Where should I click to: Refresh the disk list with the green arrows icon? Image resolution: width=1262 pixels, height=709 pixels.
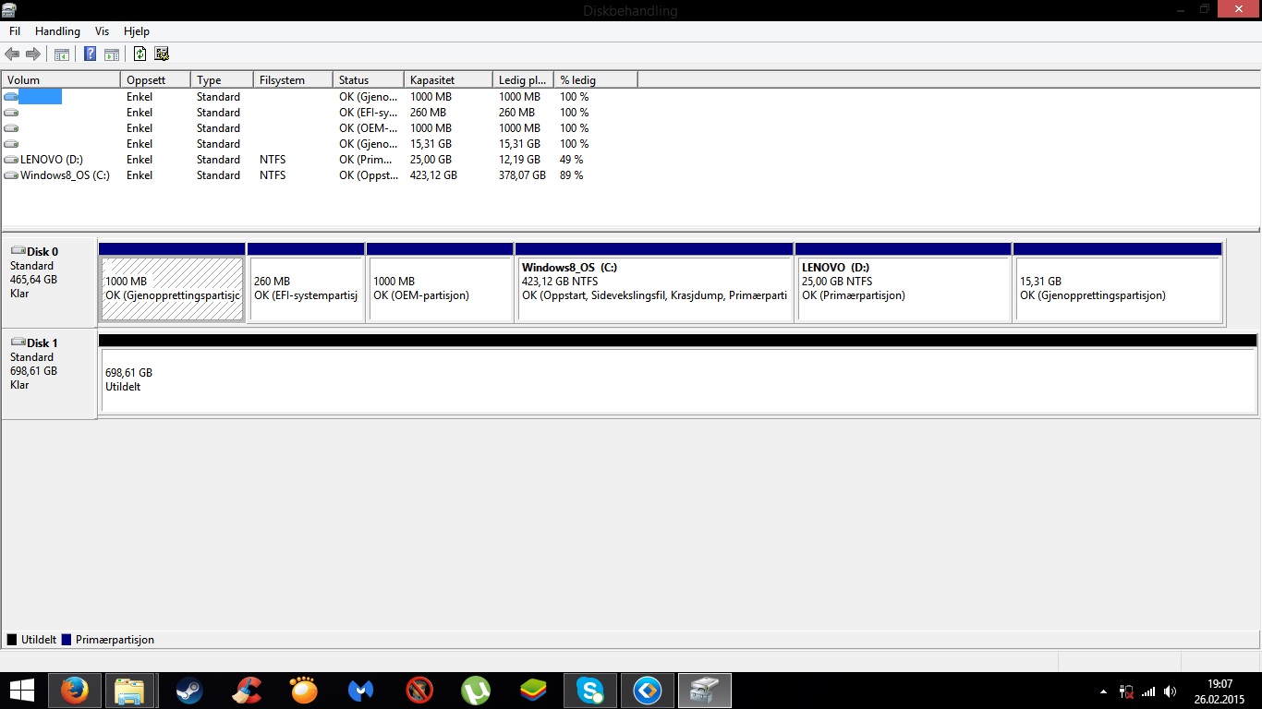point(140,54)
